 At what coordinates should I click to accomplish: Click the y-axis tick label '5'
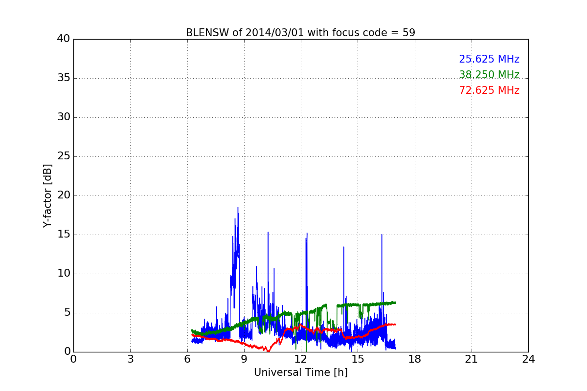point(67,313)
